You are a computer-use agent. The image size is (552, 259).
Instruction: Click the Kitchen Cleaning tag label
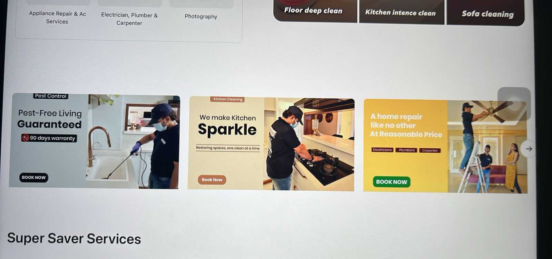coord(228,99)
